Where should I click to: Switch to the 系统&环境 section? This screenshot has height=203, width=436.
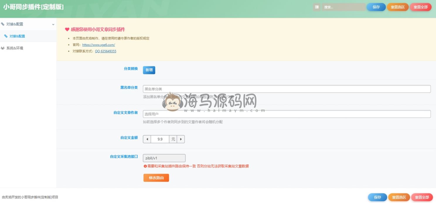click(x=15, y=48)
